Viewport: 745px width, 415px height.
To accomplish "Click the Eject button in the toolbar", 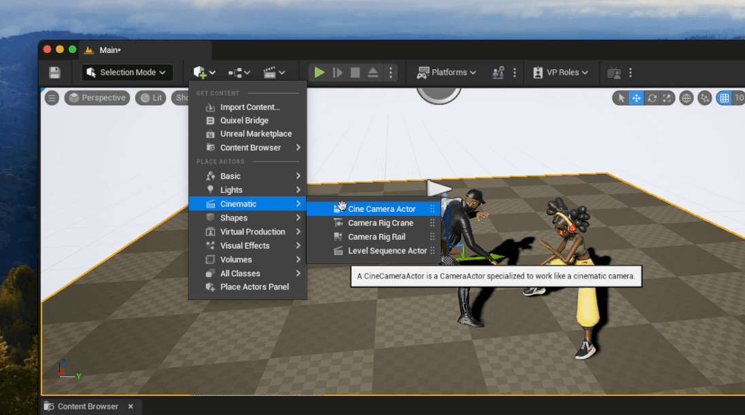I will pyautogui.click(x=372, y=73).
